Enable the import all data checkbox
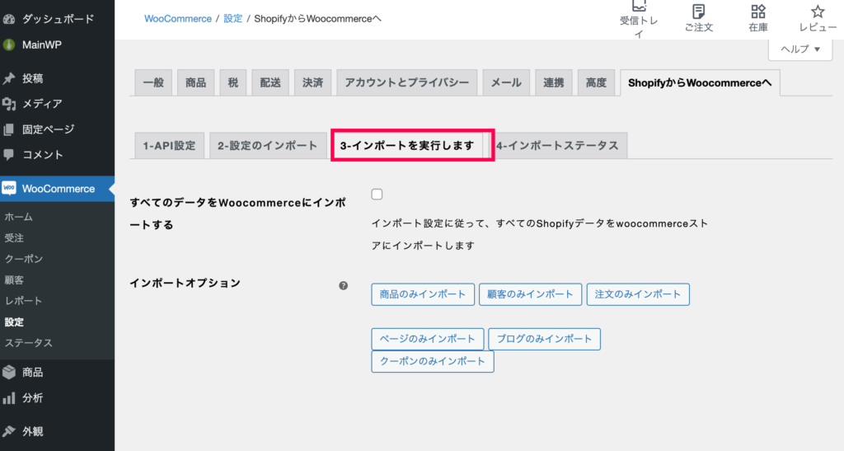This screenshot has width=844, height=451. click(377, 195)
